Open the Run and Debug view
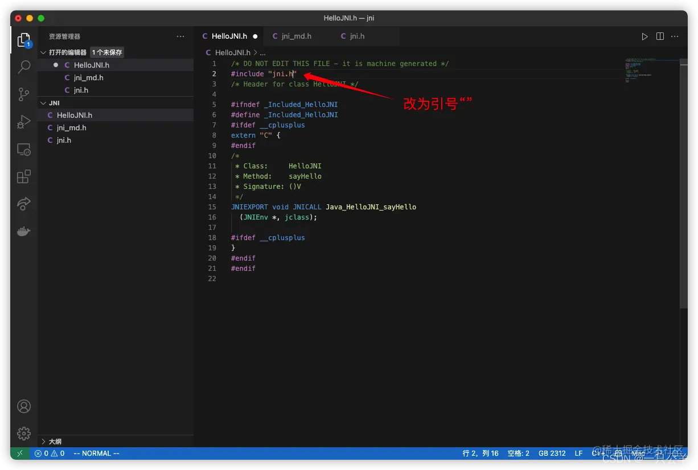This screenshot has height=470, width=698. pos(24,121)
